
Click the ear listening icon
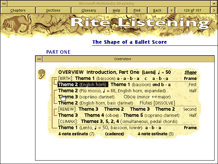[42, 74]
